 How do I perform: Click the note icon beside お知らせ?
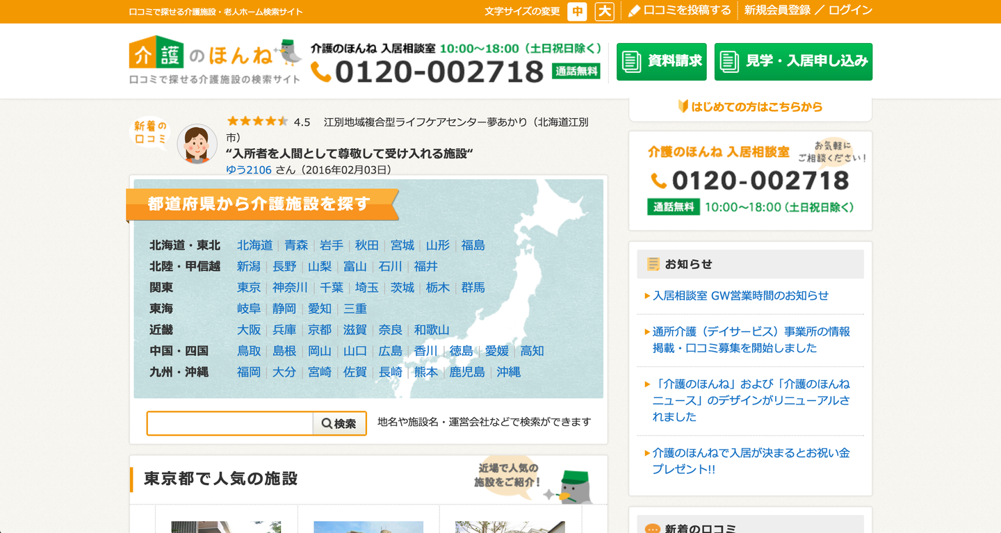coord(653,264)
